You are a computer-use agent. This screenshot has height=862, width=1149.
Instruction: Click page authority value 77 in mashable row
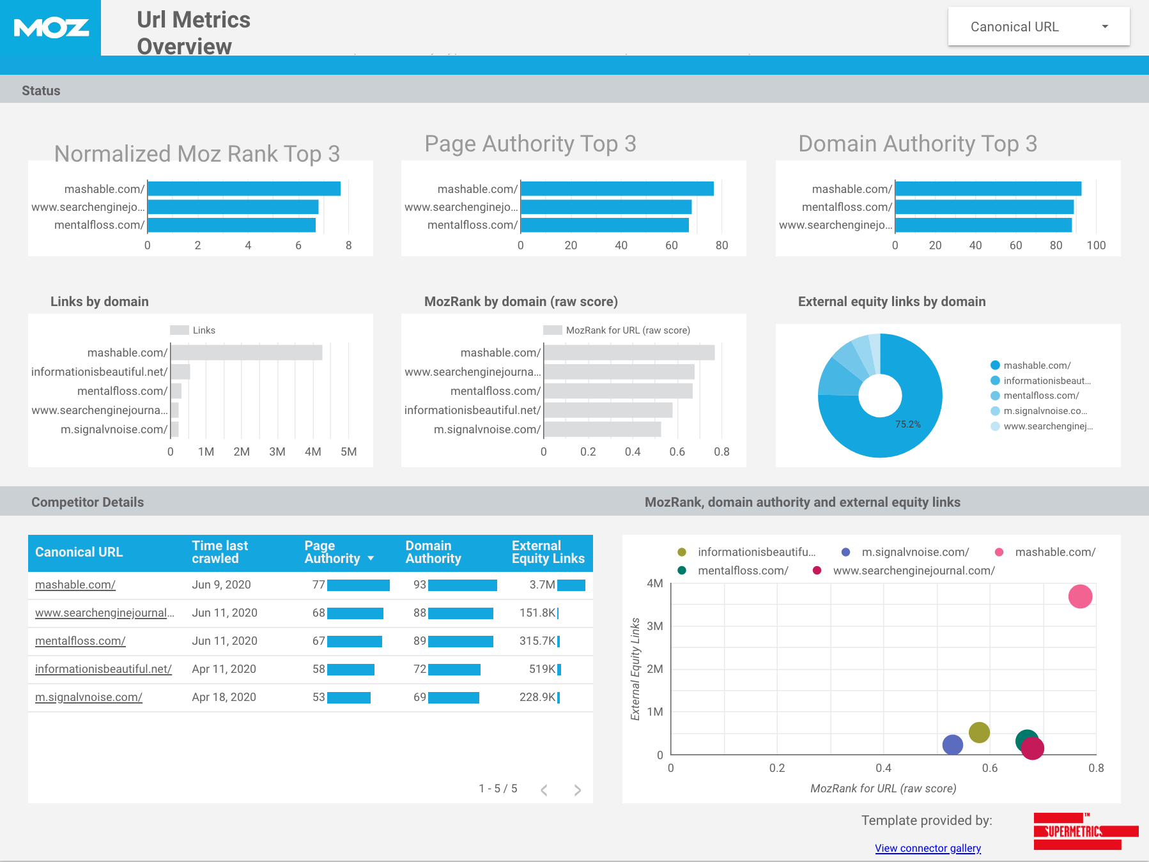(319, 585)
